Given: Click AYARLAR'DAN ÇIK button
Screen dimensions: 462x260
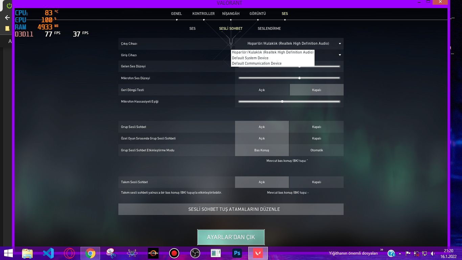Looking at the screenshot, I should (231, 237).
